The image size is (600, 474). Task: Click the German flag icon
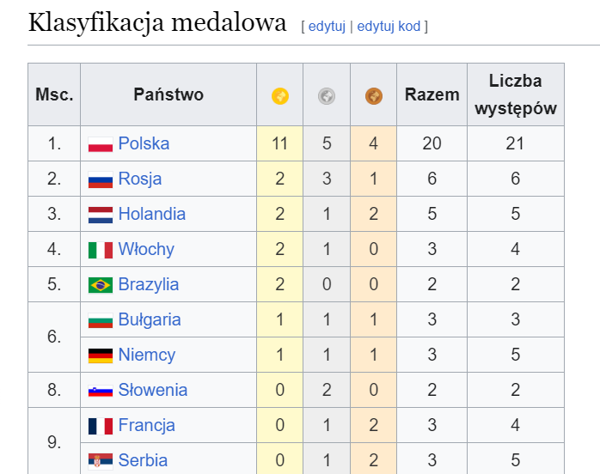tap(101, 355)
